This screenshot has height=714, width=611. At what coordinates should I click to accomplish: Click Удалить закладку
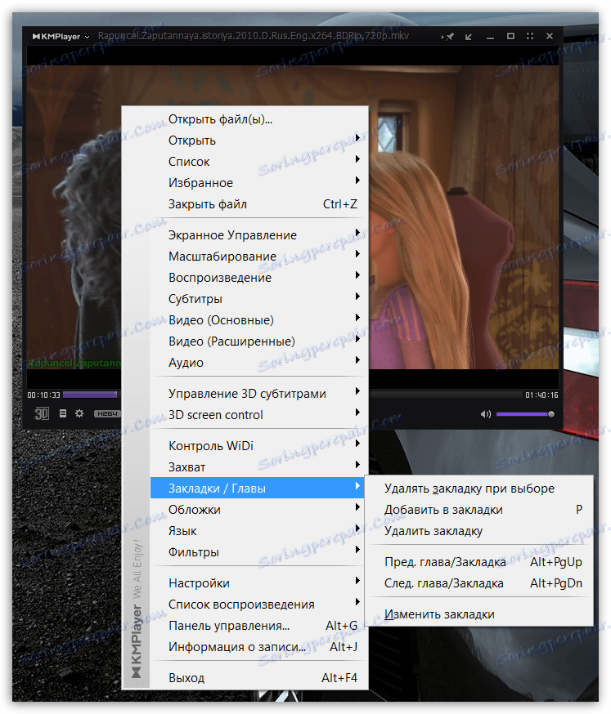coord(479,531)
